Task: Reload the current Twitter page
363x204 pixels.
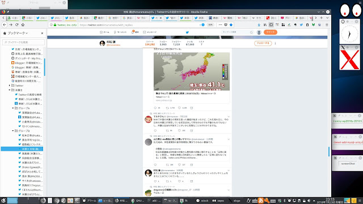Action: pyautogui.click(x=16, y=25)
